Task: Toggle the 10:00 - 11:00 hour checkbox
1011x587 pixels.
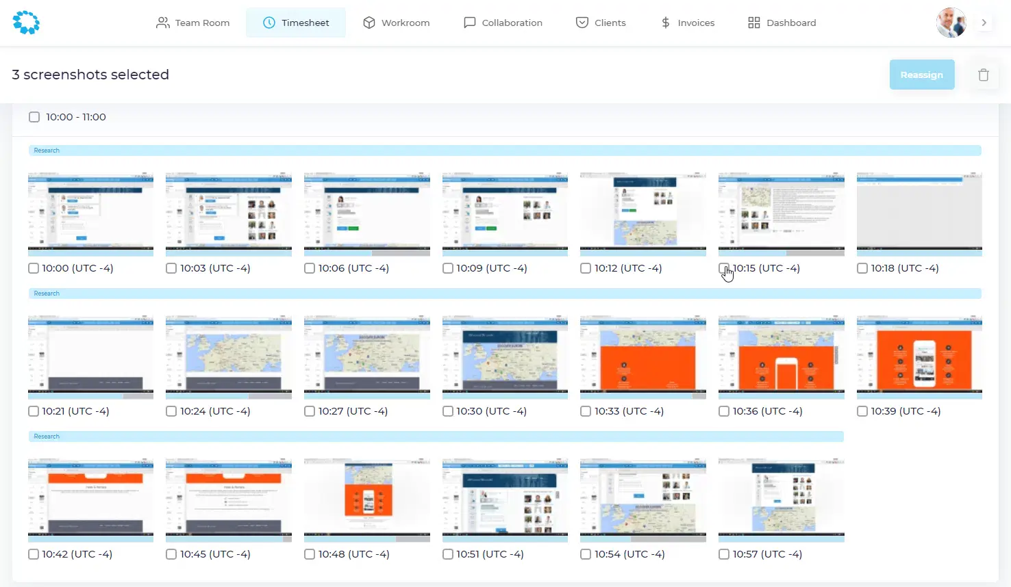Action: click(34, 117)
